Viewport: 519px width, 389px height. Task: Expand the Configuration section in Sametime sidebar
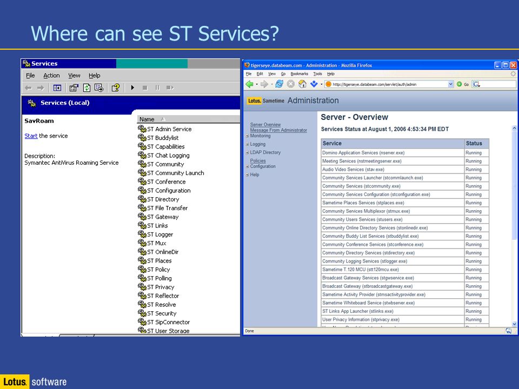(247, 166)
